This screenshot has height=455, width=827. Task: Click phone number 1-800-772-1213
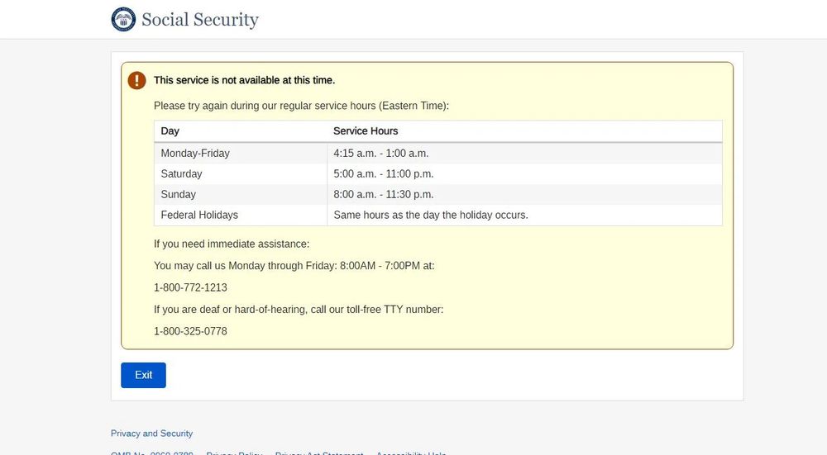(190, 287)
